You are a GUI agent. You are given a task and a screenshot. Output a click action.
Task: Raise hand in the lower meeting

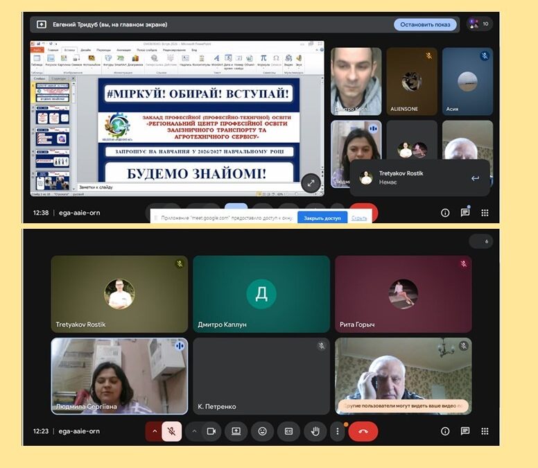click(x=315, y=431)
